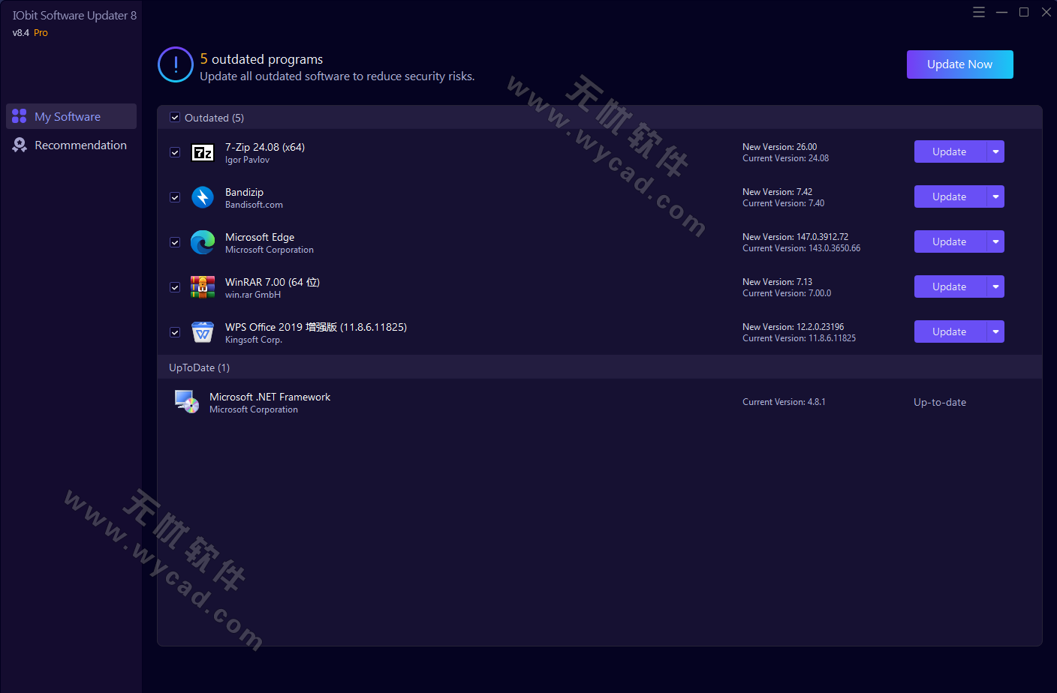Open the hamburger main menu
This screenshot has height=693, width=1057.
pyautogui.click(x=979, y=12)
